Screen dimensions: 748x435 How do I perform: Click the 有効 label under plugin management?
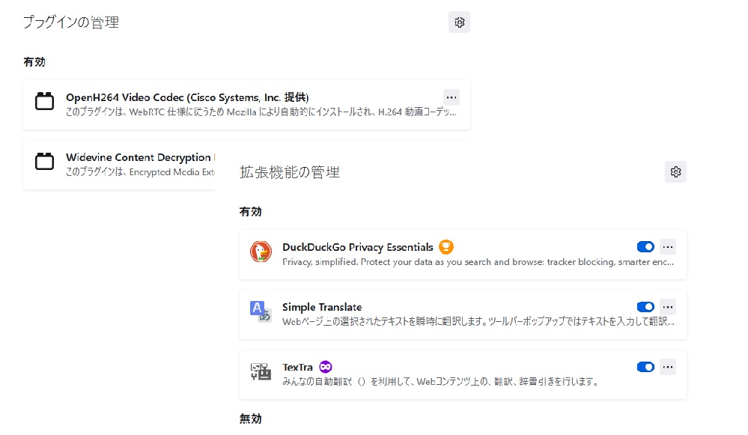[x=34, y=62]
